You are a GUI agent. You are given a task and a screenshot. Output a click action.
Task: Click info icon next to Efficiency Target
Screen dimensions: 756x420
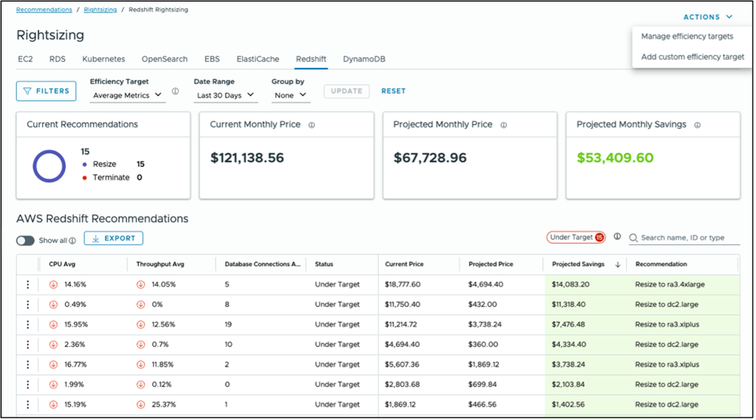click(175, 92)
